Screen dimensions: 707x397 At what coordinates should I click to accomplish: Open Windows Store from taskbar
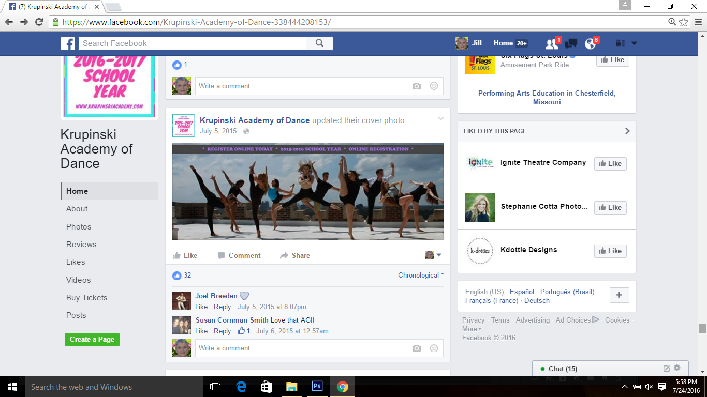[266, 387]
